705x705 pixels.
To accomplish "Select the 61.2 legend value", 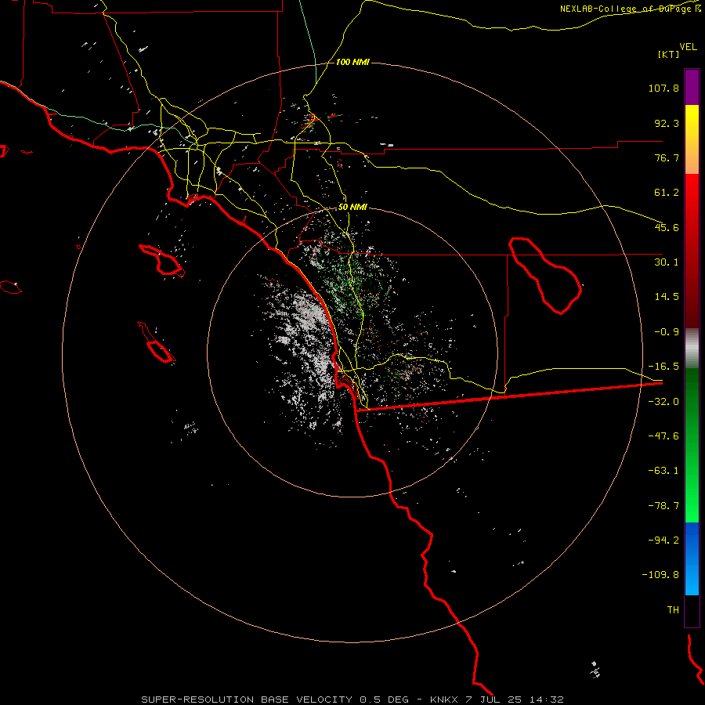I will (667, 193).
